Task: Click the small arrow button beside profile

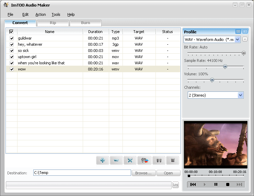Action: click(x=245, y=39)
